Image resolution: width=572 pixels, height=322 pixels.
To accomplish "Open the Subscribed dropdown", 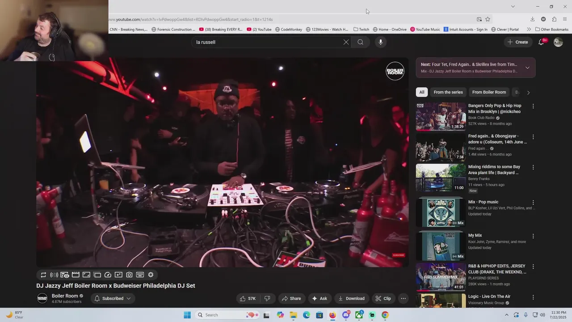I will coord(113,299).
